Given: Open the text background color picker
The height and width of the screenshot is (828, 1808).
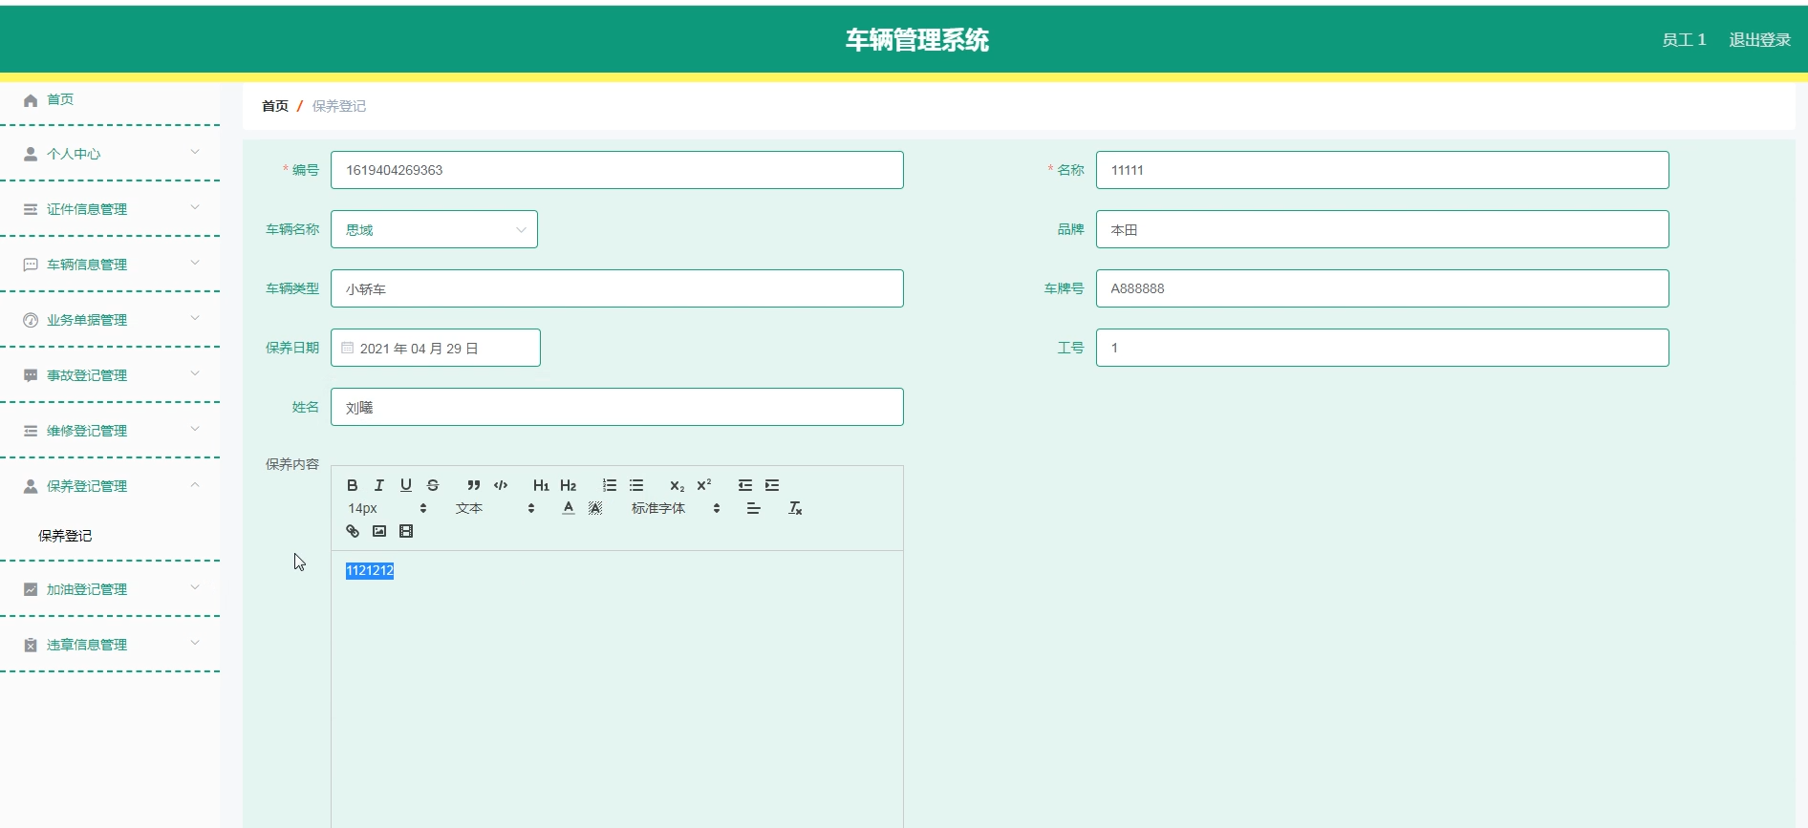Looking at the screenshot, I should [x=595, y=508].
